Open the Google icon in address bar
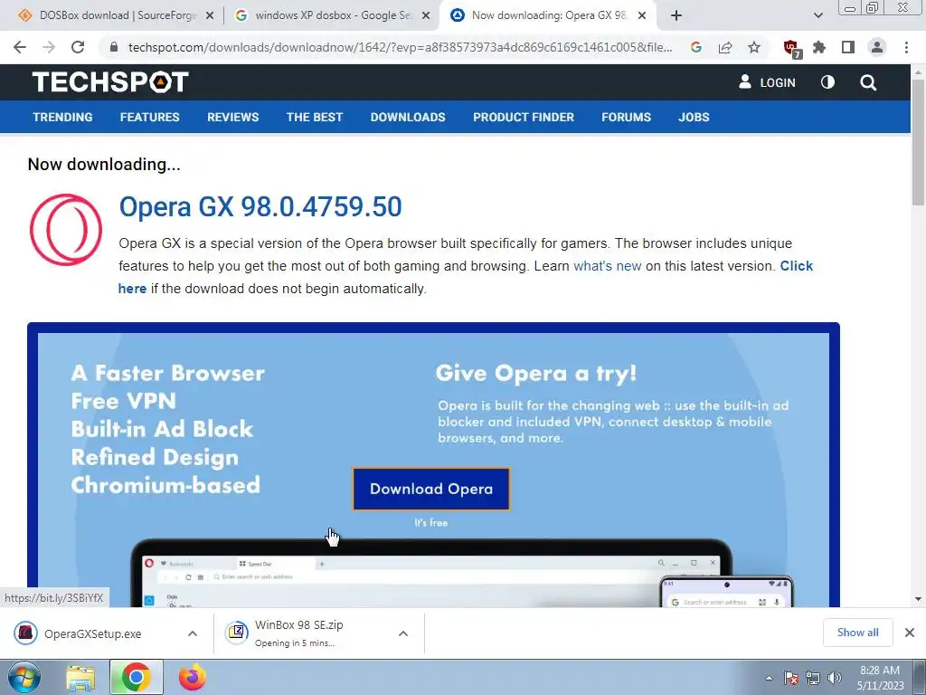The image size is (926, 695). point(696,47)
